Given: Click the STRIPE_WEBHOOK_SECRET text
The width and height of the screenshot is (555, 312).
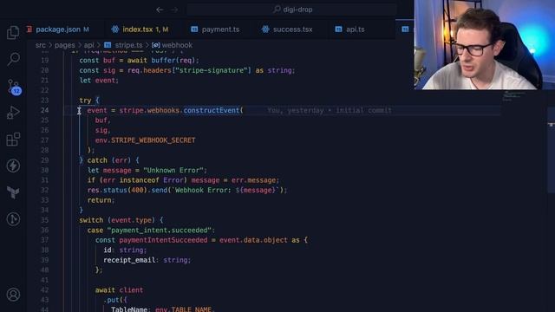Looking at the screenshot, I should (153, 140).
